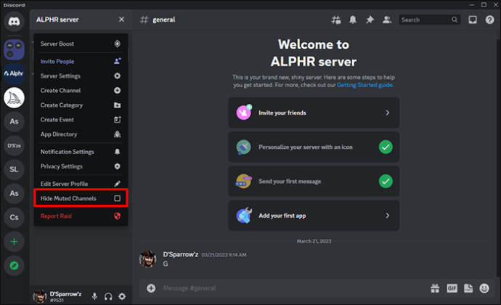
Task: Open the Getting Started guide link
Action: [x=364, y=85]
